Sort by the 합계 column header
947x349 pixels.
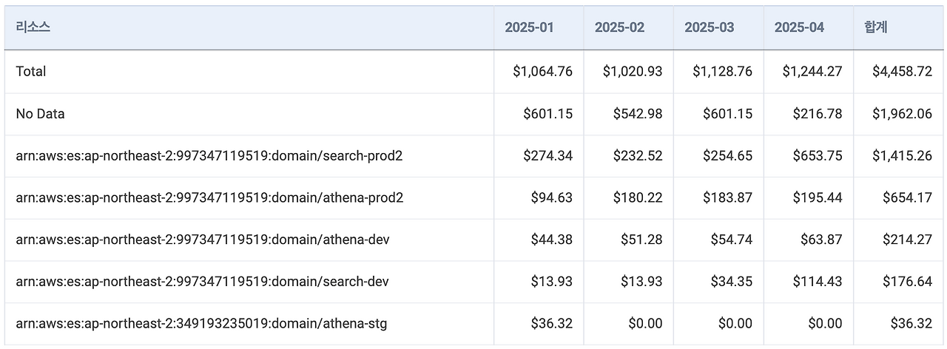tap(876, 27)
